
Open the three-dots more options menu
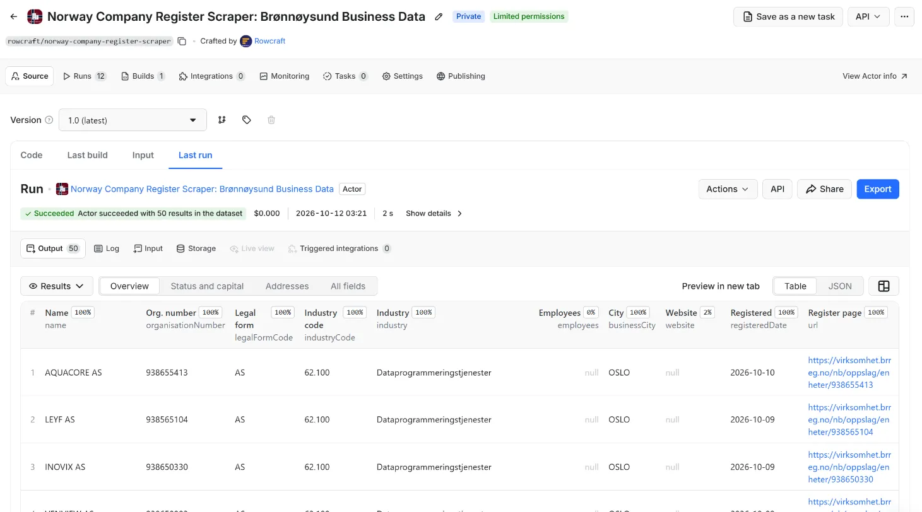[x=904, y=16]
